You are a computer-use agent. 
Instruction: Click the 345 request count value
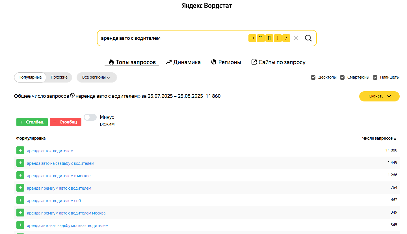(394, 225)
